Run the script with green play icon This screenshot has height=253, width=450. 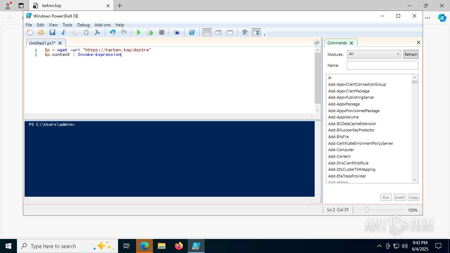pyautogui.click(x=139, y=32)
